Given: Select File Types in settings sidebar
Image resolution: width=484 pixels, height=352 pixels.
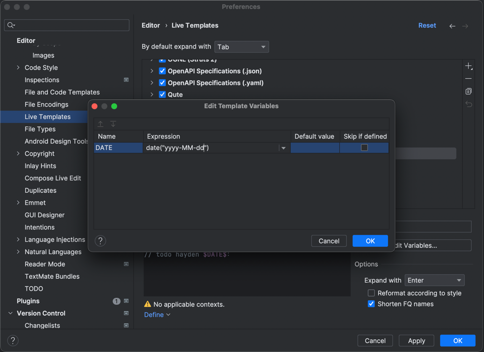Looking at the screenshot, I should 40,129.
